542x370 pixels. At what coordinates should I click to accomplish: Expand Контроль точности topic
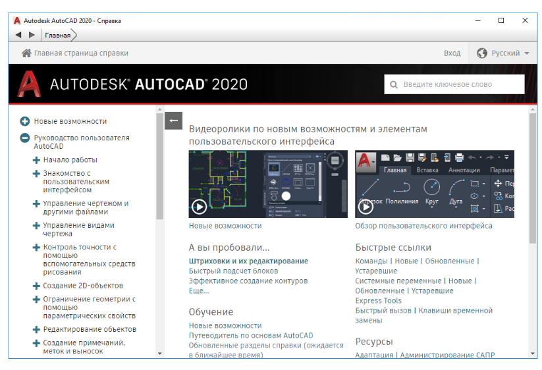[36, 248]
